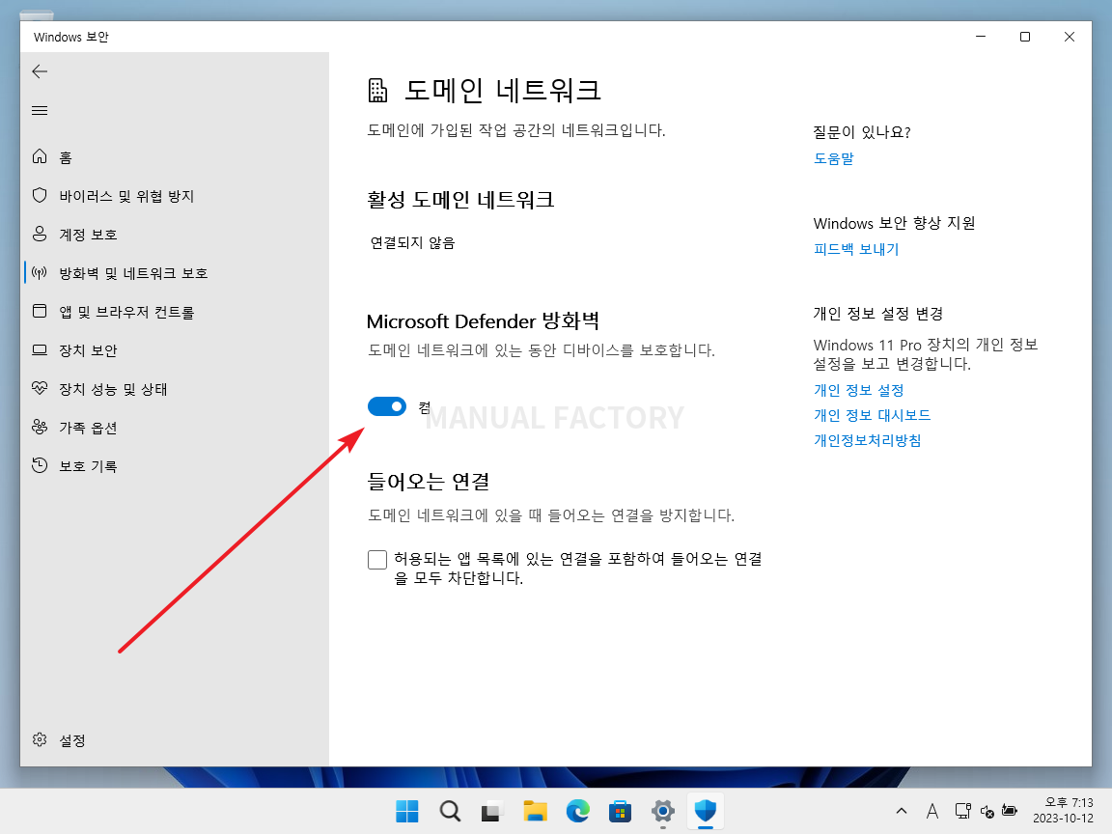The image size is (1112, 834).
Task: Click the language indicator A in tray
Action: click(931, 811)
